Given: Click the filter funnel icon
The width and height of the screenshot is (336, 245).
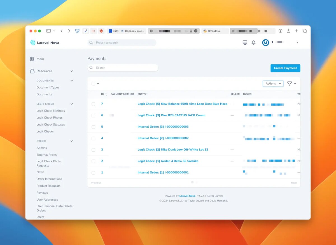Looking at the screenshot, I should click(x=290, y=84).
